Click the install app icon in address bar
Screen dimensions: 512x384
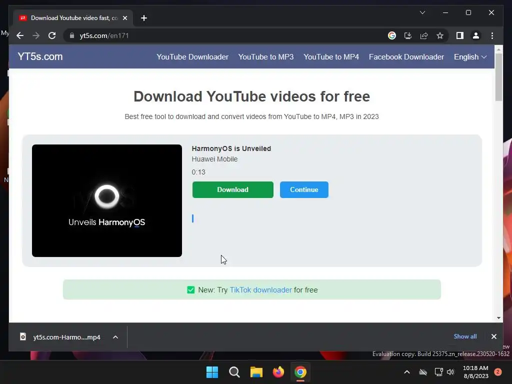tap(408, 35)
